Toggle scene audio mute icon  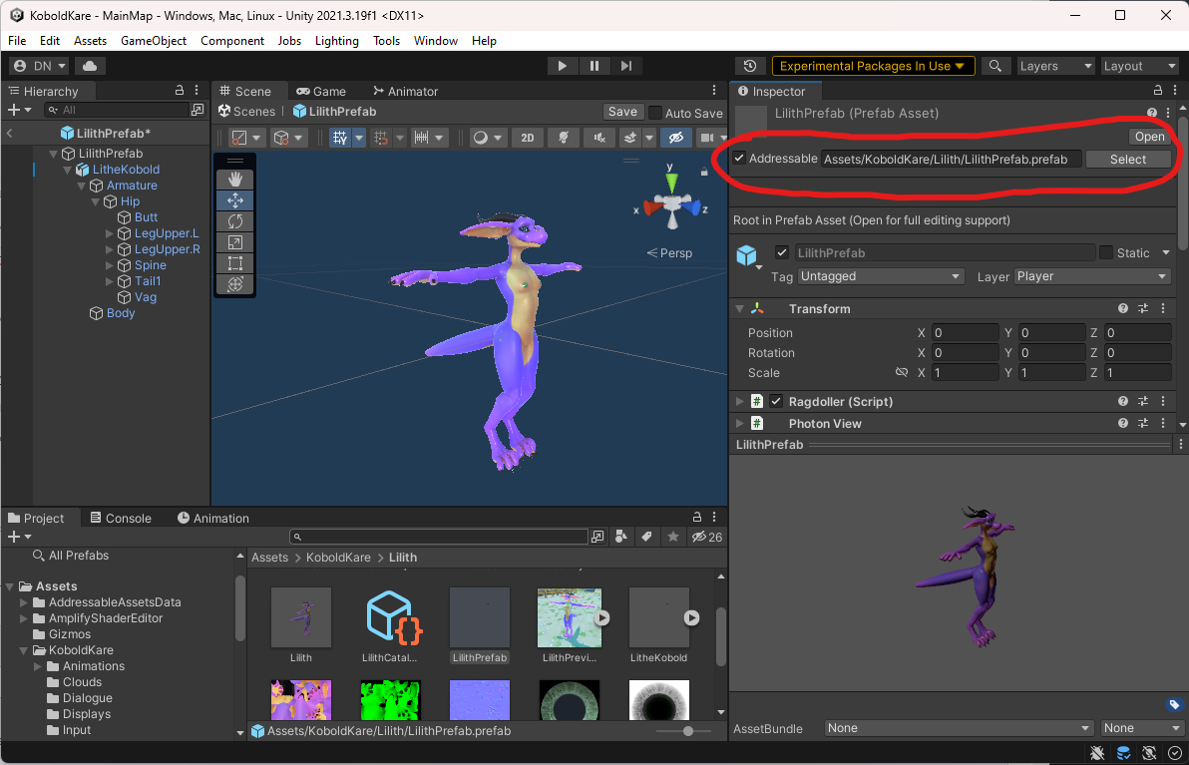point(599,138)
